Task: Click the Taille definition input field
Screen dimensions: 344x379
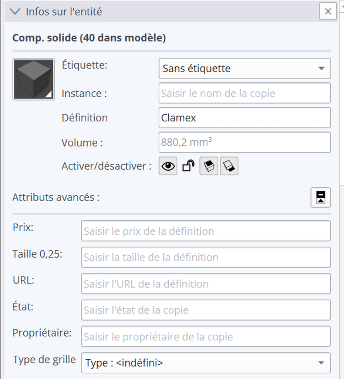Action: 206,257
